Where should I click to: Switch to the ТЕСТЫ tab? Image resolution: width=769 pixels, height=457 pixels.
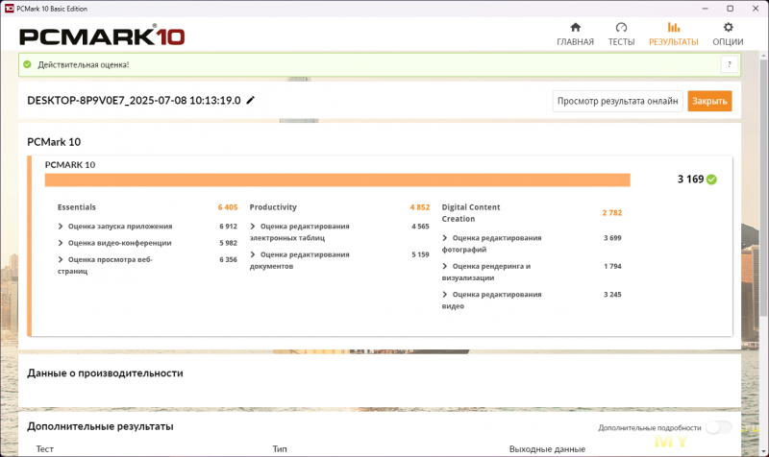(621, 35)
